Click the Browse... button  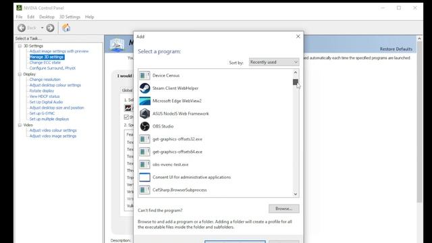[283, 209]
